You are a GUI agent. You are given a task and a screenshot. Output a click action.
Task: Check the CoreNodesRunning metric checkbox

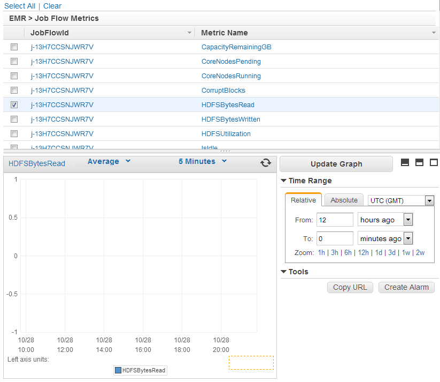14,76
